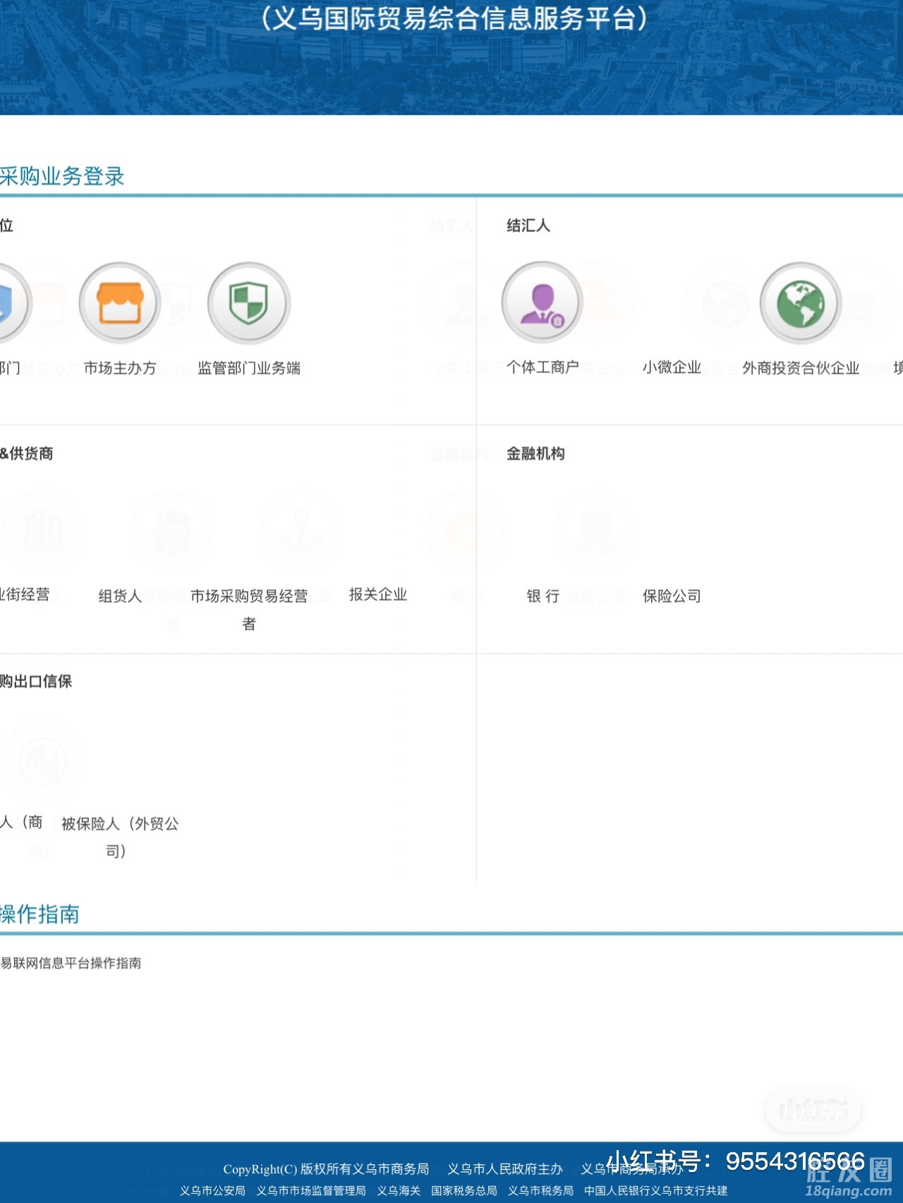The image size is (903, 1203).
Task: Select the purple individual merchant person icon
Action: (542, 303)
